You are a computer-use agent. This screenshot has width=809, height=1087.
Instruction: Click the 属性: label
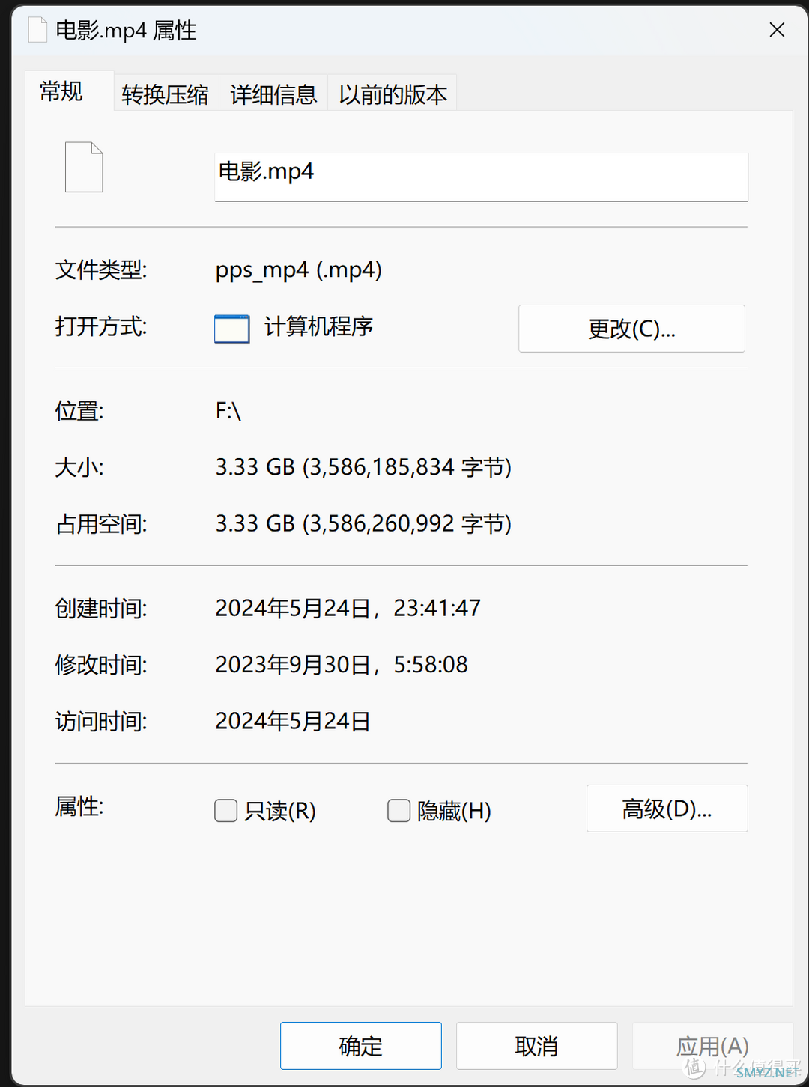[79, 806]
